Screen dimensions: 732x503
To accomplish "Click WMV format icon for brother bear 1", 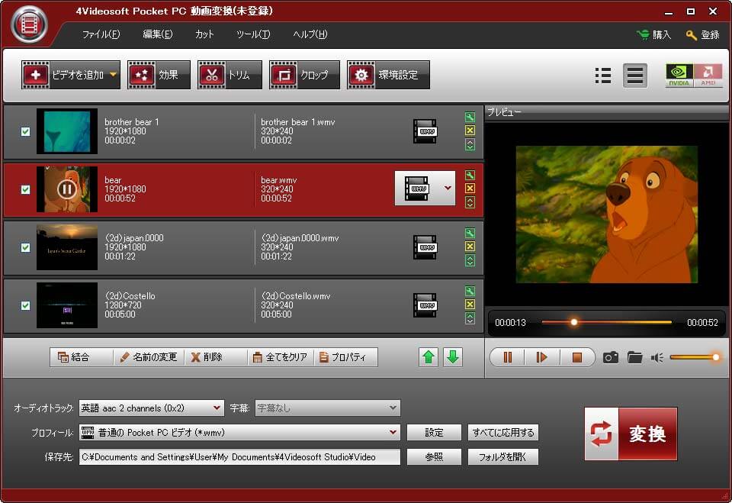I will coord(425,131).
